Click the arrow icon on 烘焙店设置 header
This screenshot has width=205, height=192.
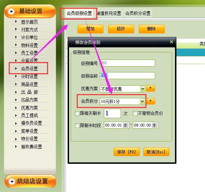(12, 181)
